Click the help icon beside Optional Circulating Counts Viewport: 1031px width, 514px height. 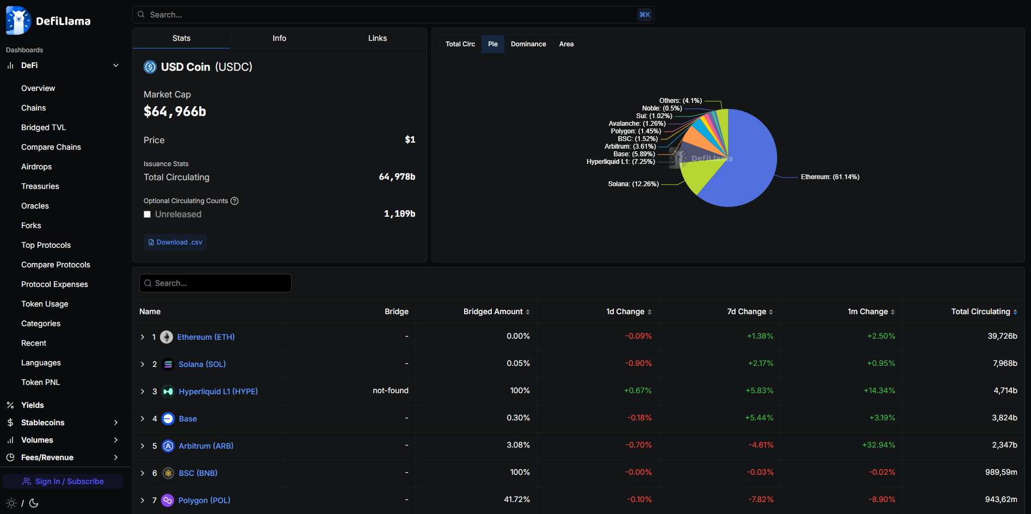(234, 201)
